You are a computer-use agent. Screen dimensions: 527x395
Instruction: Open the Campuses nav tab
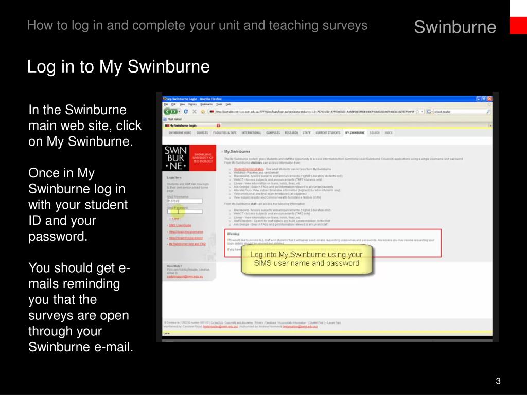click(273, 133)
